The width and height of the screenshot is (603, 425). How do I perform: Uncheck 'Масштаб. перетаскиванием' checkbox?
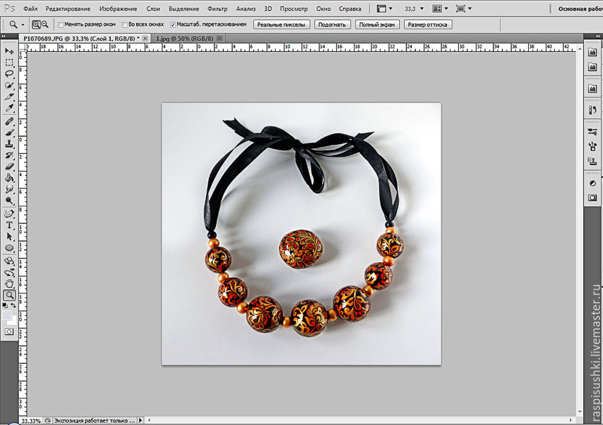coord(174,25)
